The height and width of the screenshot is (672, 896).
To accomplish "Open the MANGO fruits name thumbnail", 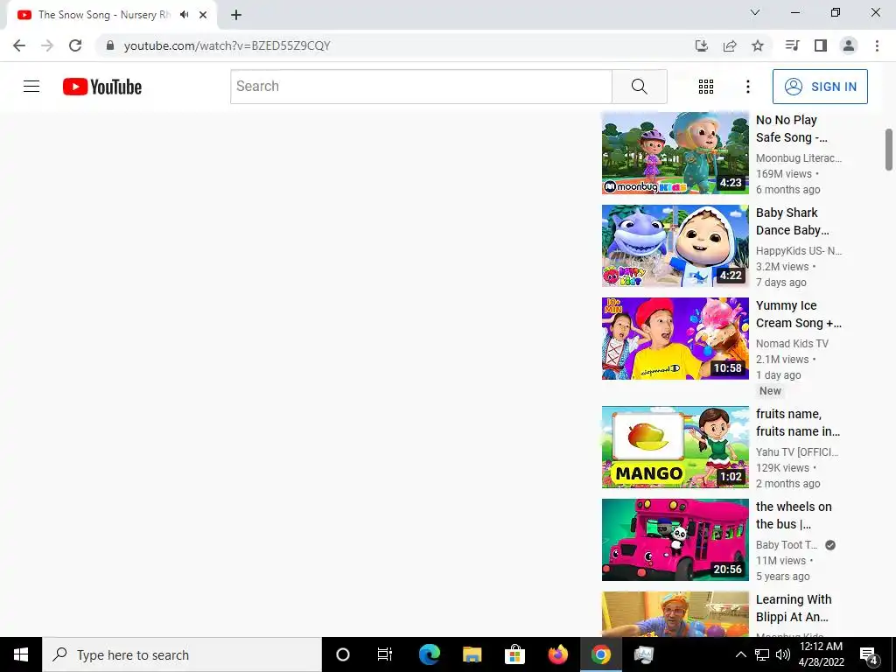I will 675,447.
